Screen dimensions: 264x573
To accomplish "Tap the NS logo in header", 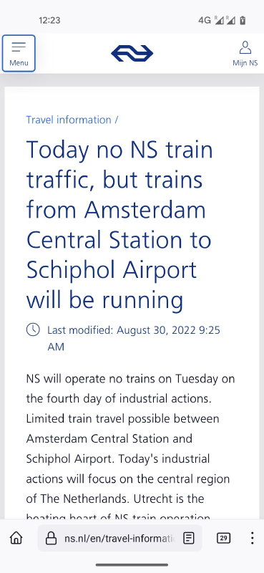I will [132, 53].
